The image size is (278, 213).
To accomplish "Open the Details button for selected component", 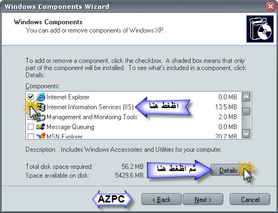I will click(x=231, y=171).
